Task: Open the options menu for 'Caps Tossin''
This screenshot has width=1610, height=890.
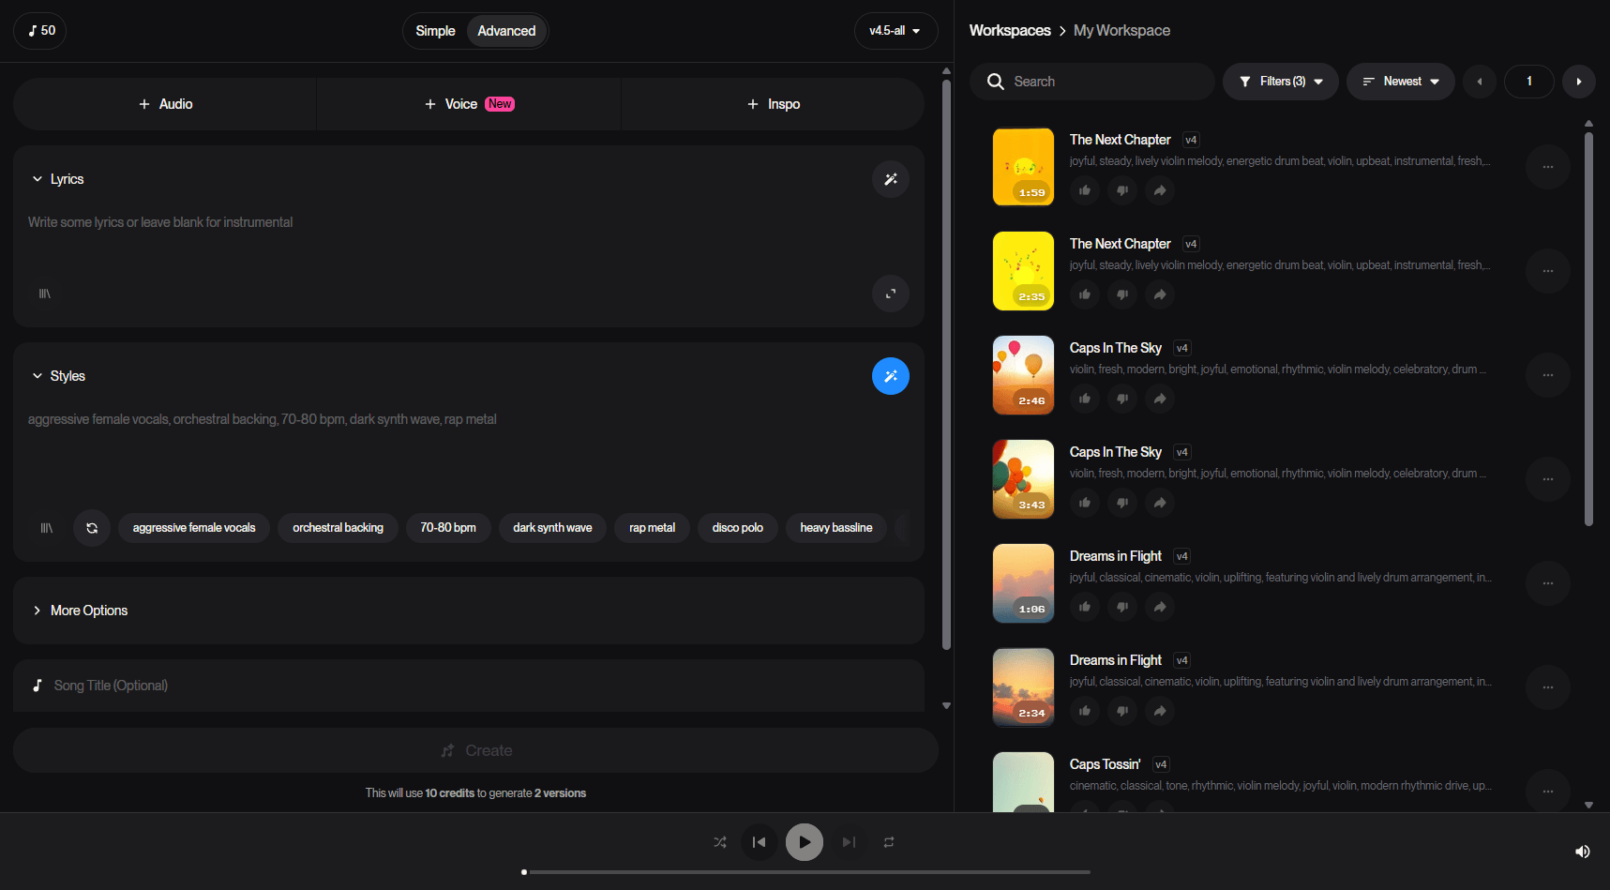Action: (x=1547, y=792)
